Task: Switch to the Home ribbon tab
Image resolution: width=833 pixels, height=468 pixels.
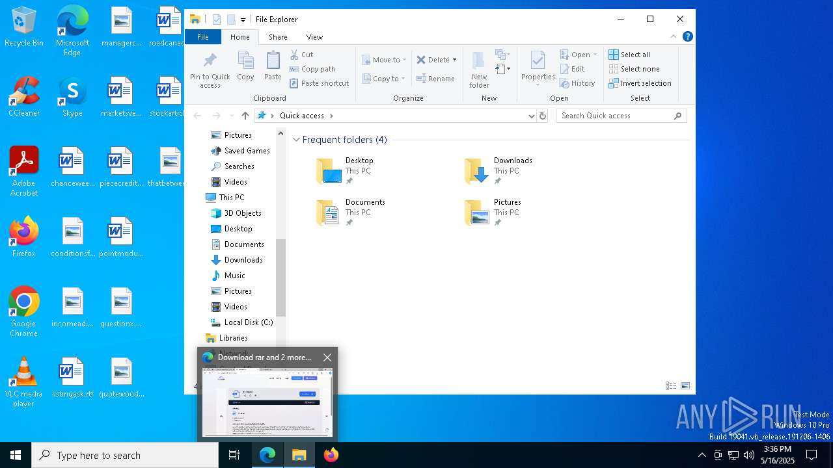Action: click(239, 37)
